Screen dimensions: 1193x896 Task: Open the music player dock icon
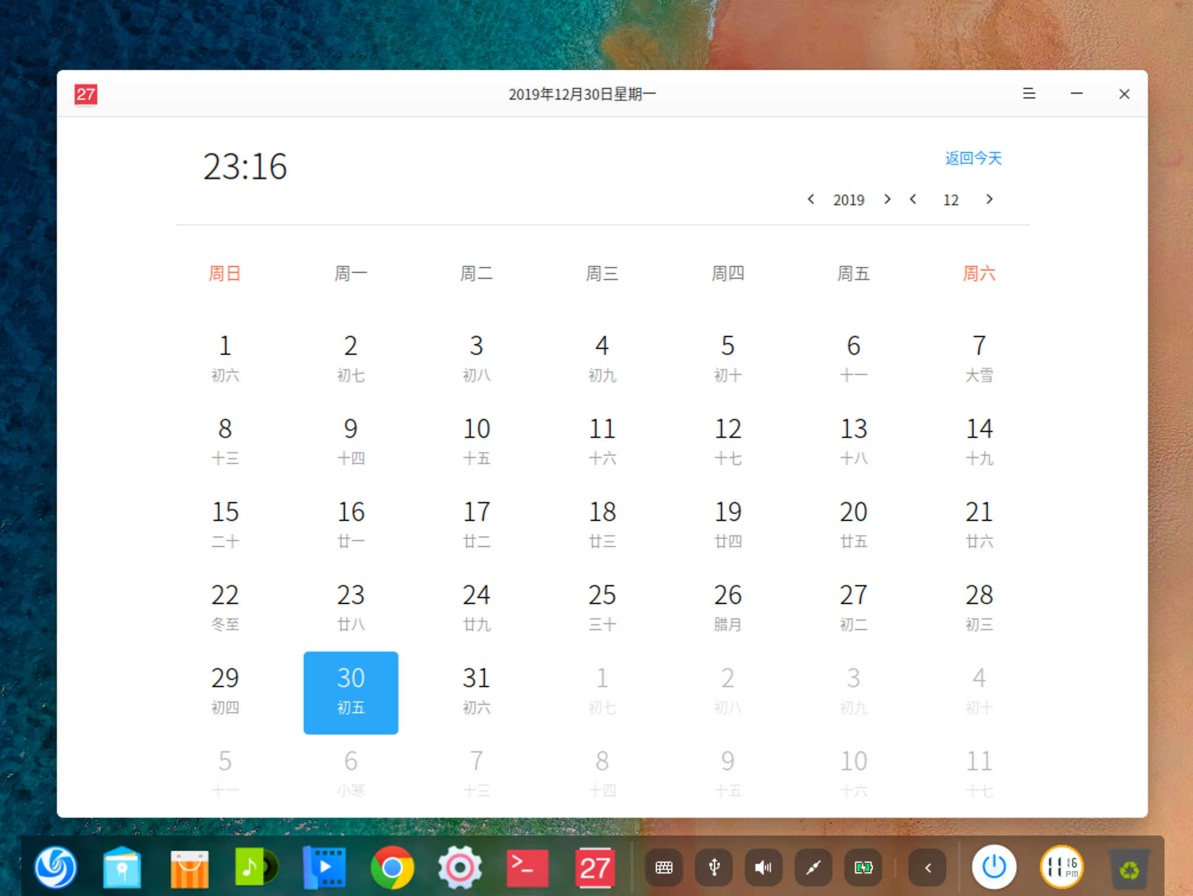[x=256, y=868]
